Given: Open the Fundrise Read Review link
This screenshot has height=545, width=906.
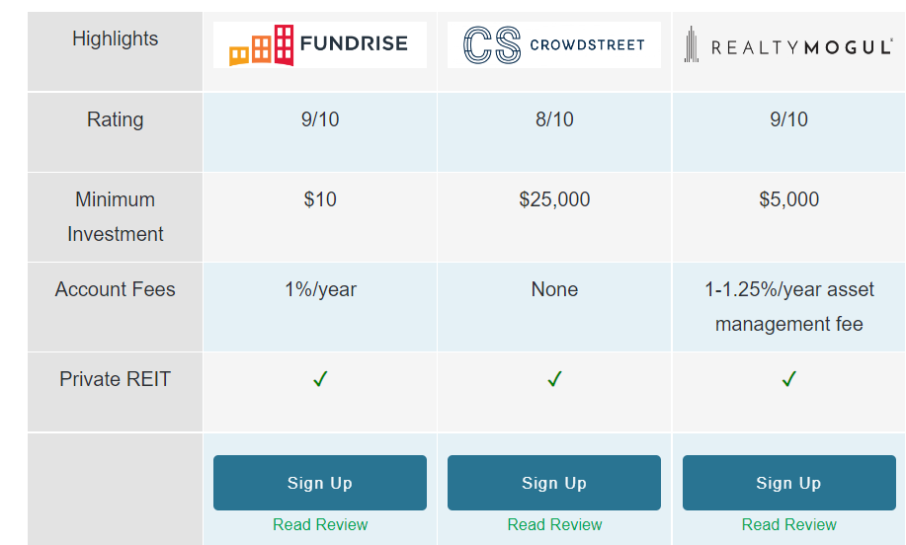Looking at the screenshot, I should pyautogui.click(x=320, y=524).
